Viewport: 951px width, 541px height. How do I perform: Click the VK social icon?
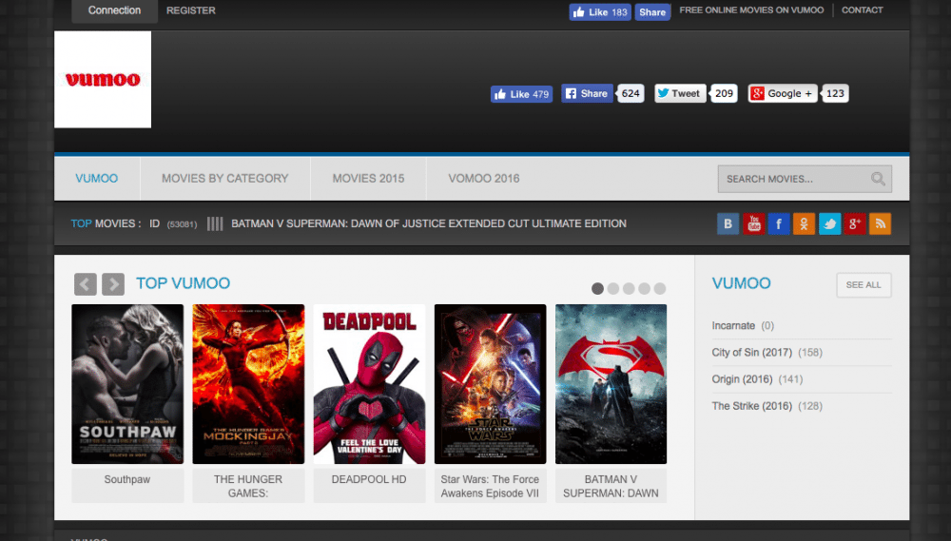728,223
